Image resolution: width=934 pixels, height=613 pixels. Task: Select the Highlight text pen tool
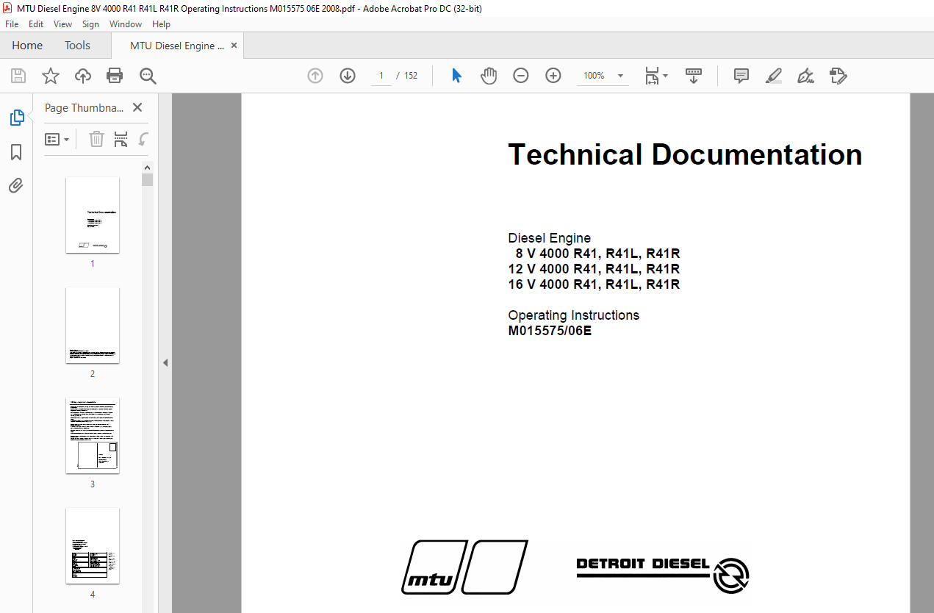coord(773,76)
